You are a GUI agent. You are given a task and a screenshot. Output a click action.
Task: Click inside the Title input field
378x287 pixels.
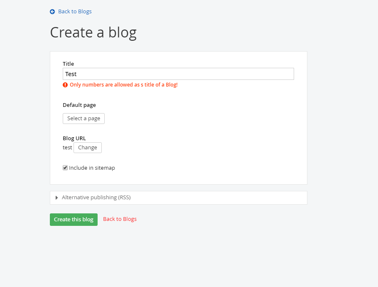click(178, 74)
